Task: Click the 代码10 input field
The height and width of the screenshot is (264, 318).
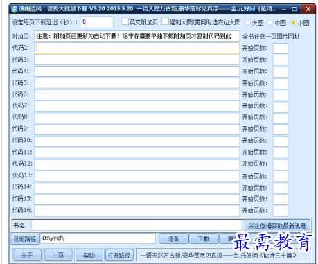Action: 137,141
